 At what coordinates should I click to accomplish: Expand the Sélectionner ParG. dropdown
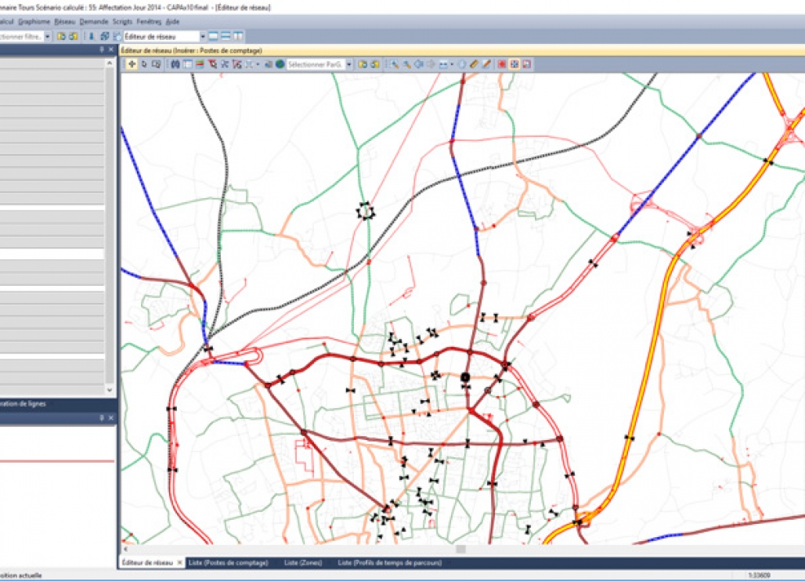(349, 64)
